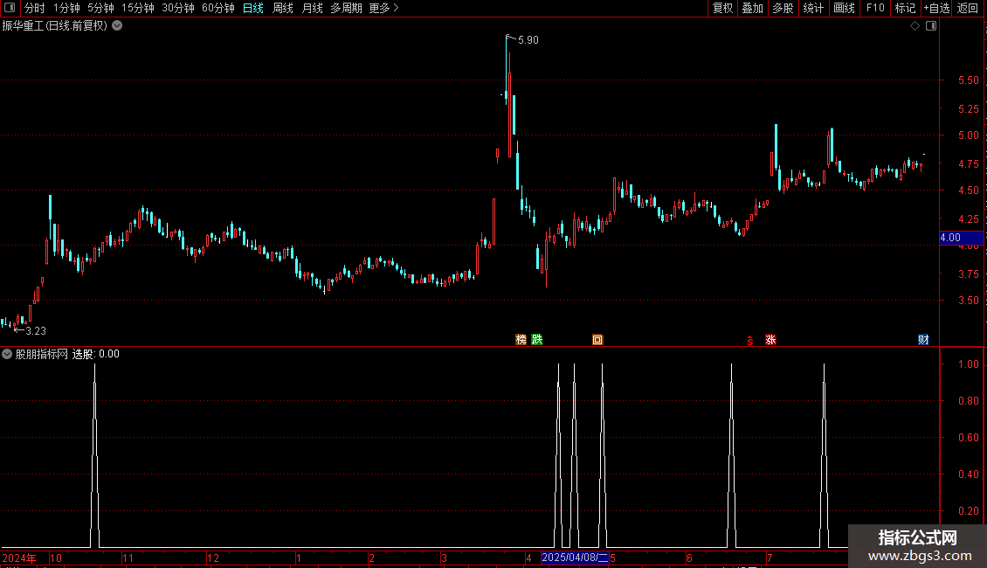Click the 标记 mark button
The width and height of the screenshot is (987, 568).
tap(905, 8)
